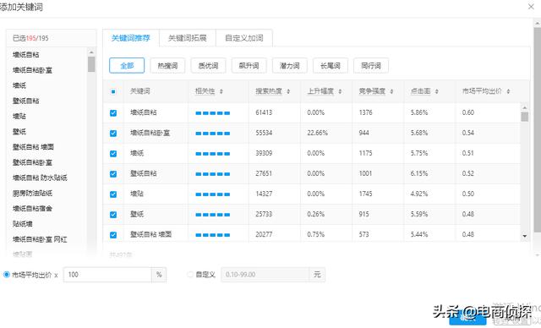Close the add keyword dialog

tap(531, 7)
